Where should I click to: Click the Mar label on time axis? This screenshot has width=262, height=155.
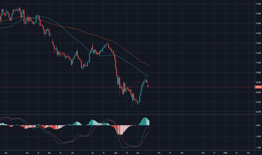(6, 153)
